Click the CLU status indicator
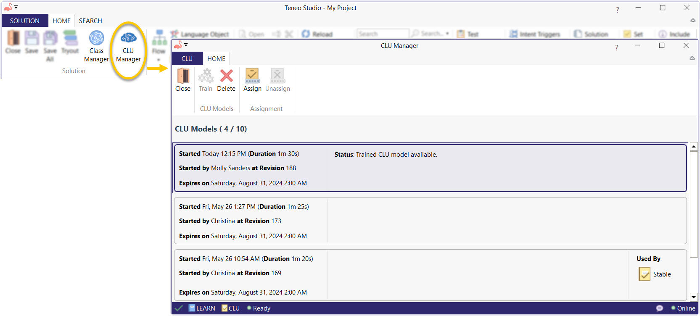This screenshot has height=316, width=700. [x=231, y=308]
